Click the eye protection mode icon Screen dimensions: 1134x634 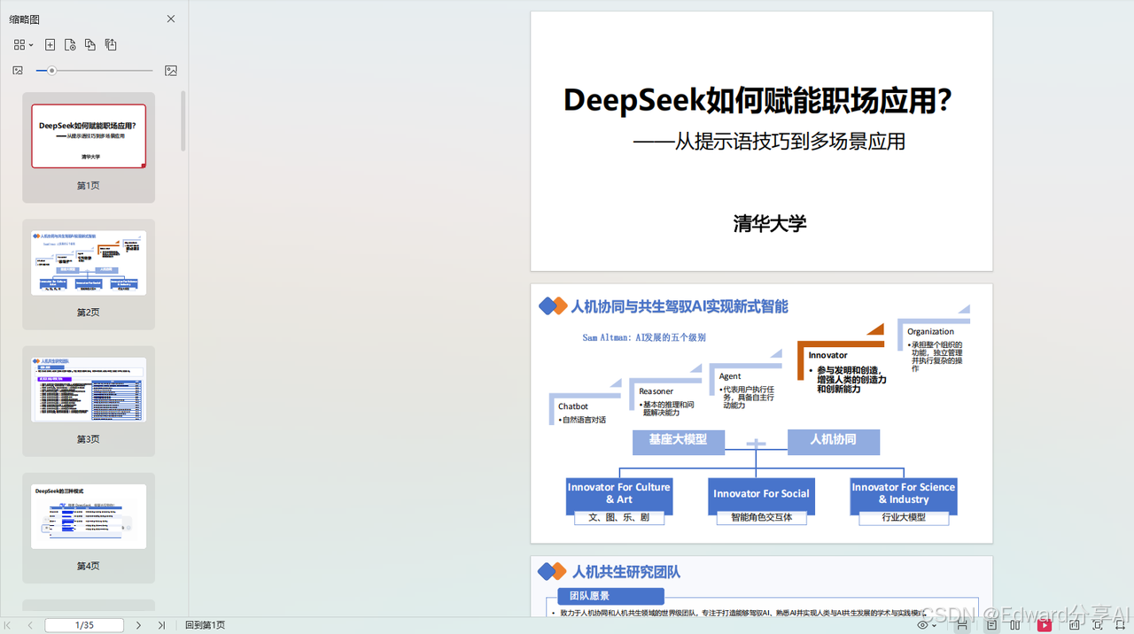pyautogui.click(x=922, y=625)
